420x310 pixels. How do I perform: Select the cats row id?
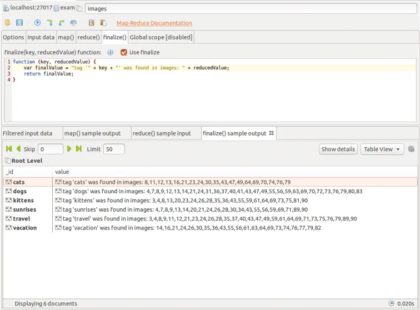(19, 182)
